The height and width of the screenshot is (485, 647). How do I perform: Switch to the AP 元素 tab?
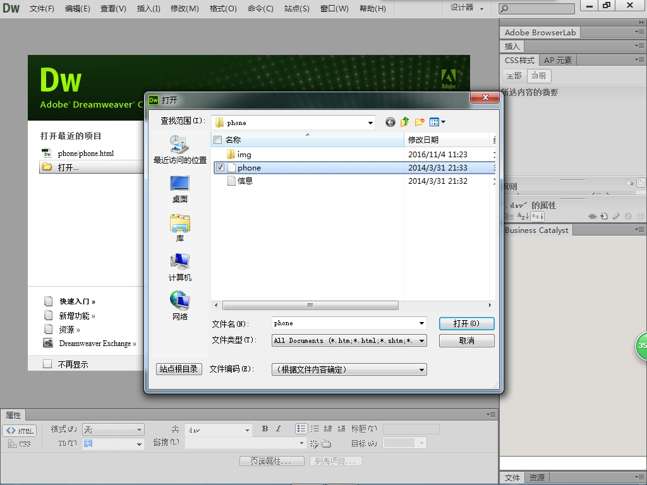tap(557, 60)
